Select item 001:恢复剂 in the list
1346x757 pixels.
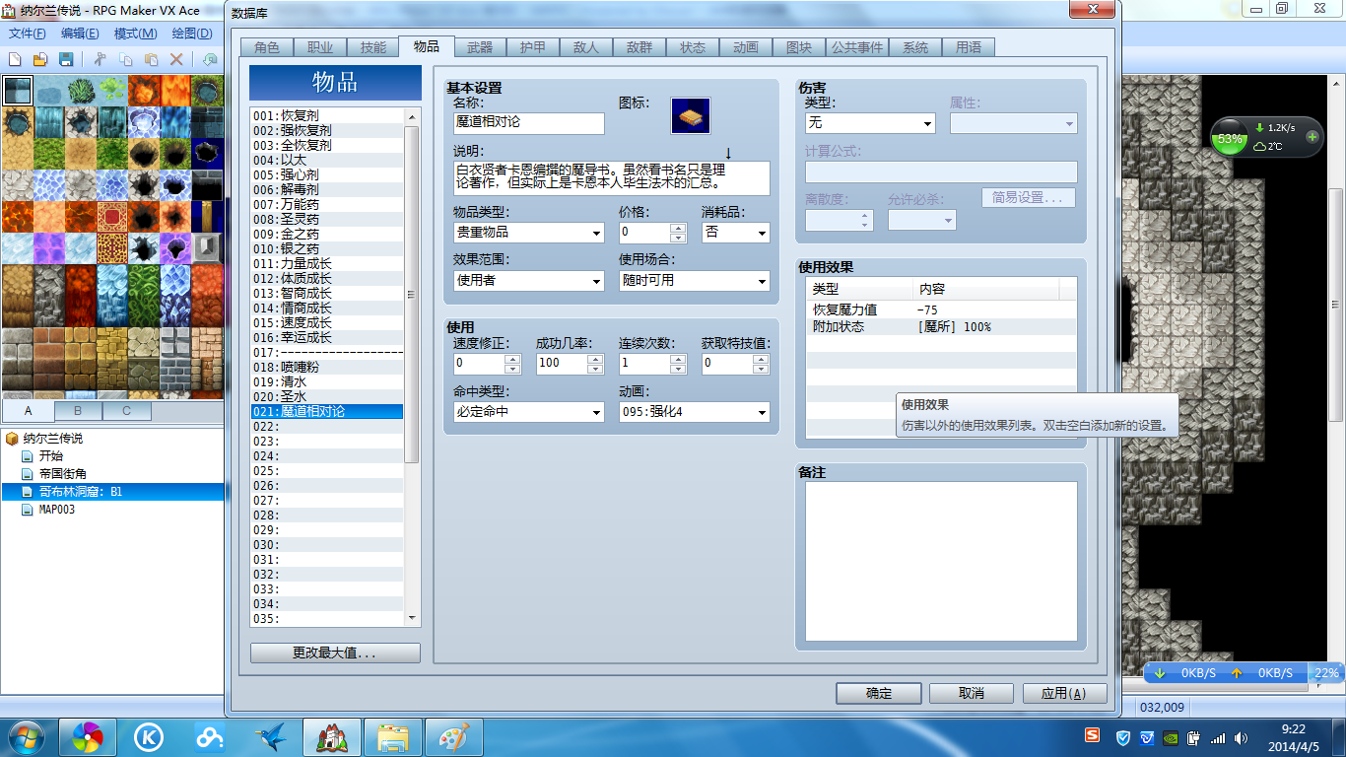[327, 115]
